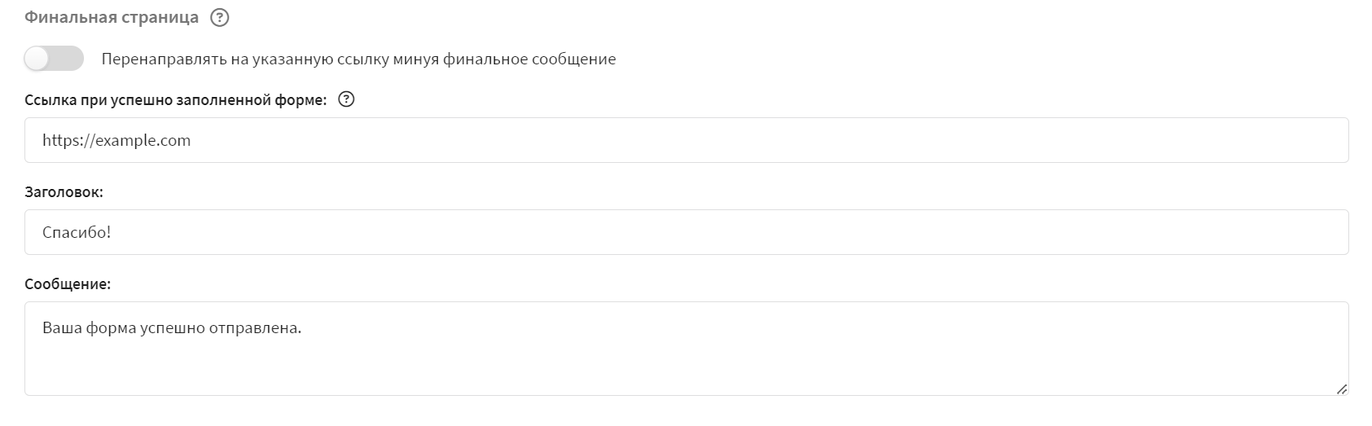Click on text Ваша форма успешно отправлена
Image resolution: width=1372 pixels, height=426 pixels.
(x=172, y=328)
